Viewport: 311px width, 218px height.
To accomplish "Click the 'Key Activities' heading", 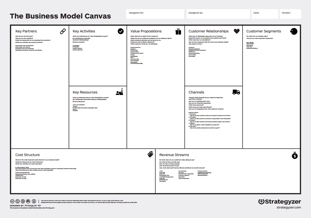I will pyautogui.click(x=84, y=31).
